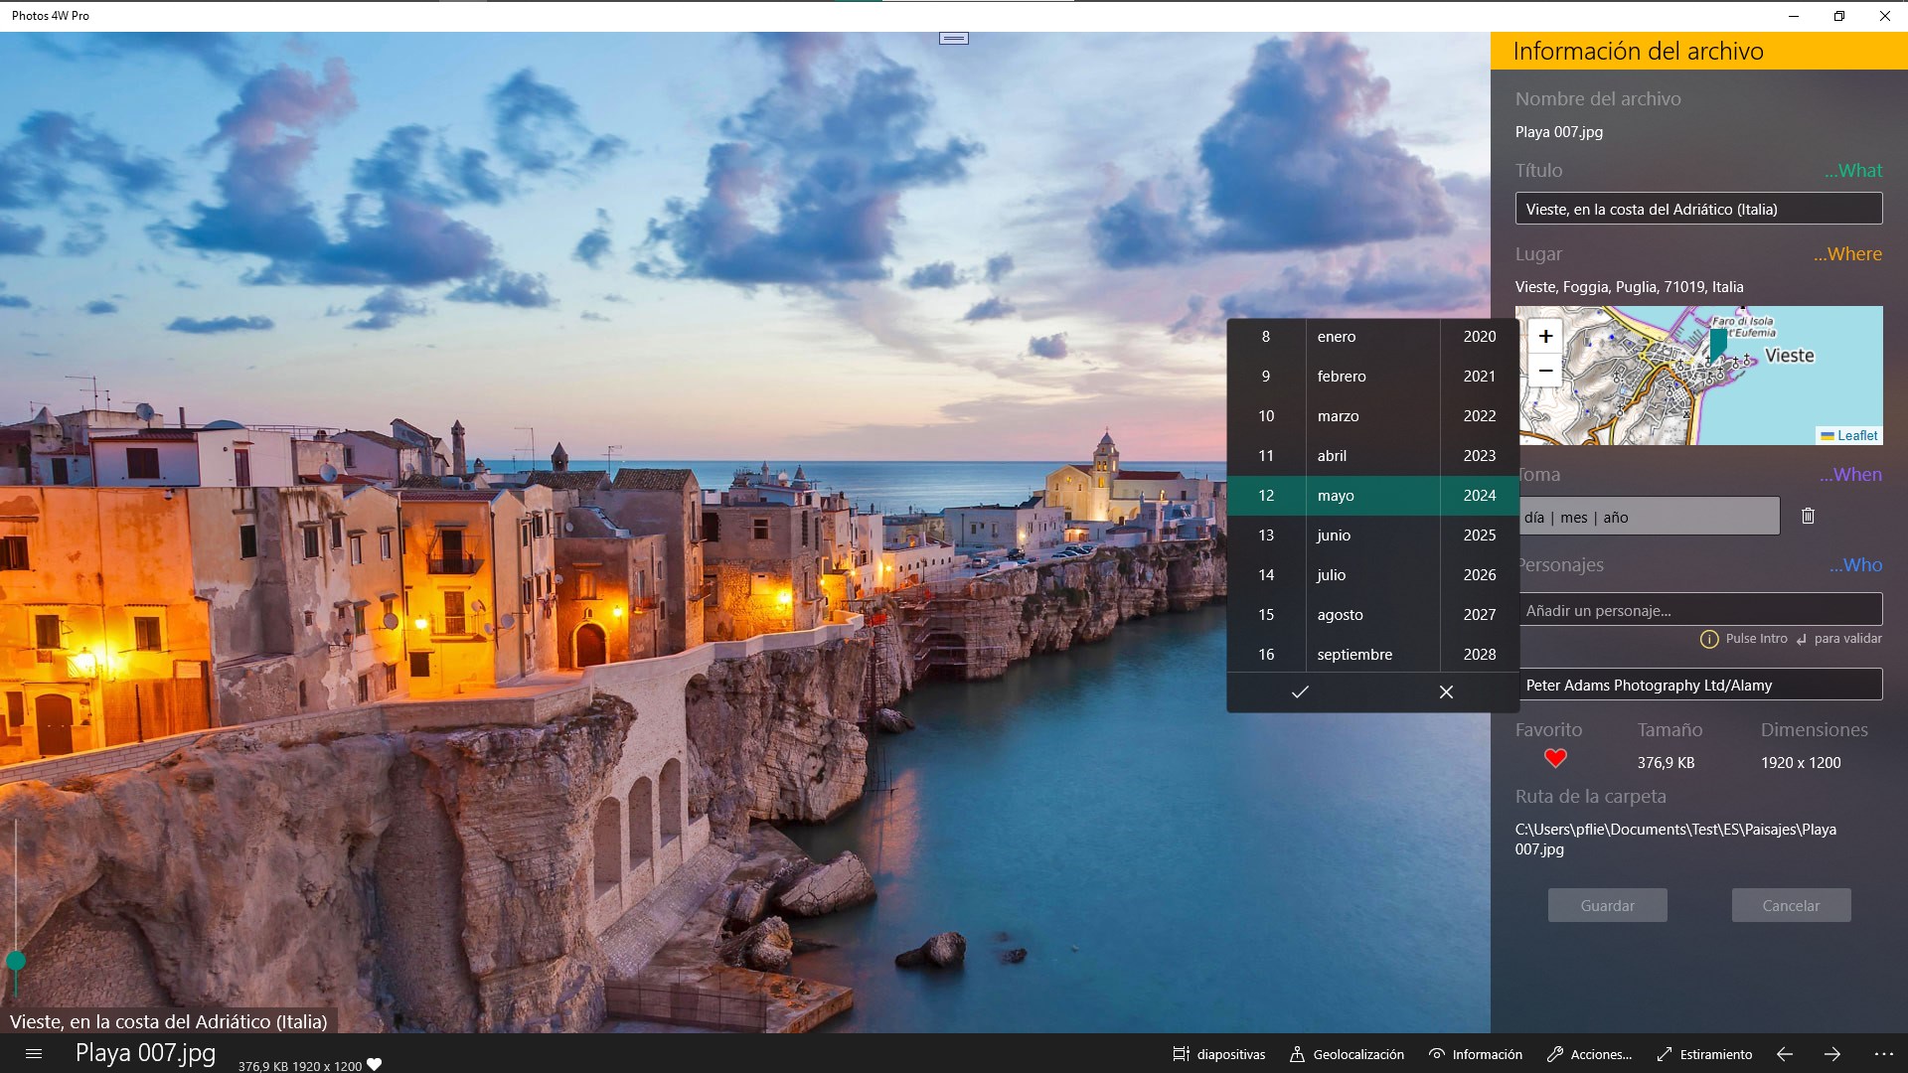The image size is (1908, 1073).
Task: Choose junio in the month column
Action: (1372, 536)
